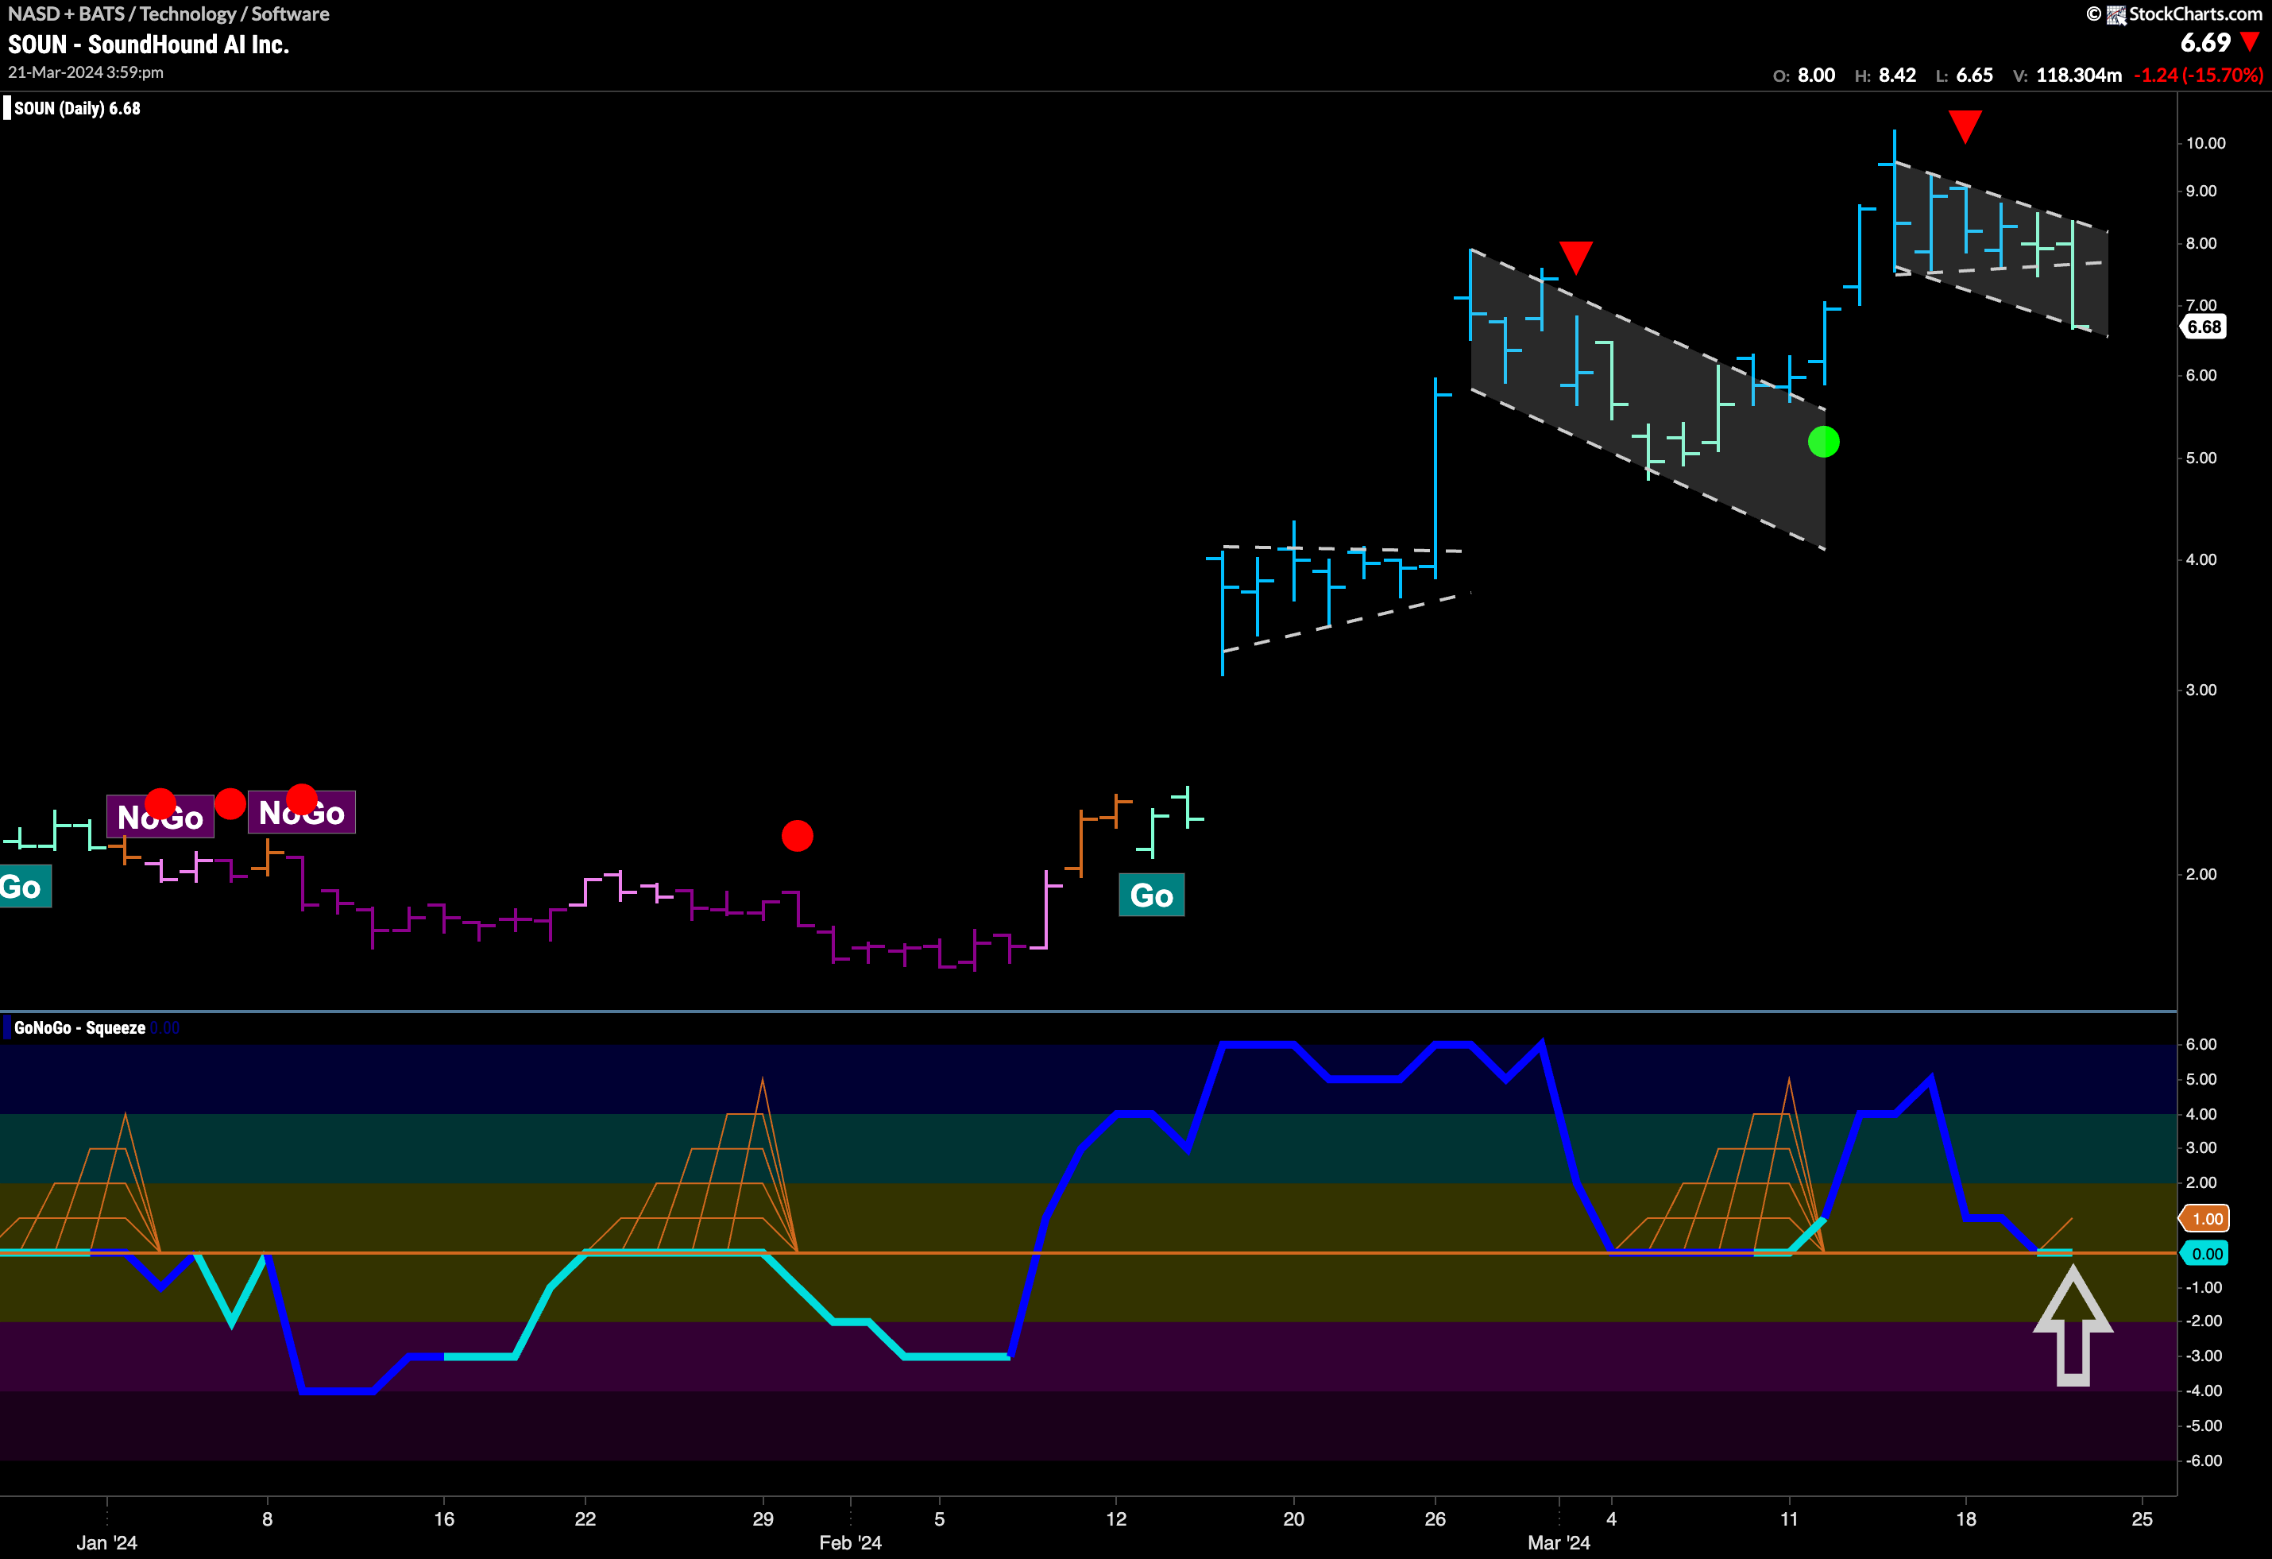
Task: Click the orange 1.00 value tag on the oscillator axis
Action: click(2204, 1219)
